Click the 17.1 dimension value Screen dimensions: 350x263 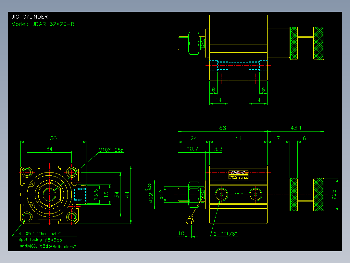pos(279,138)
